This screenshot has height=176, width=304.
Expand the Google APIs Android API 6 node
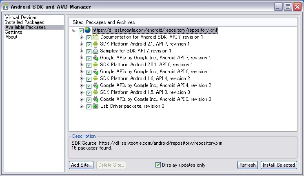(x=82, y=72)
